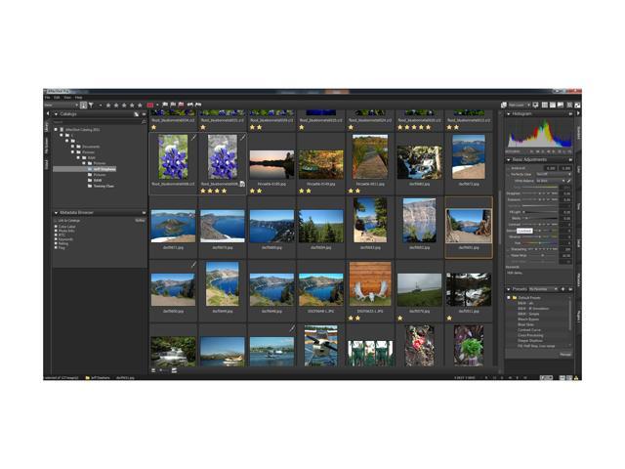Expand Color Label in Metadata Browser

pos(56,227)
